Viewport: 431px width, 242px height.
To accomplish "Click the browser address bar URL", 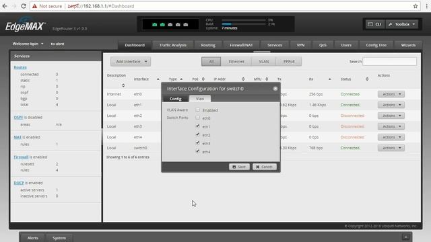I will coord(101,6).
